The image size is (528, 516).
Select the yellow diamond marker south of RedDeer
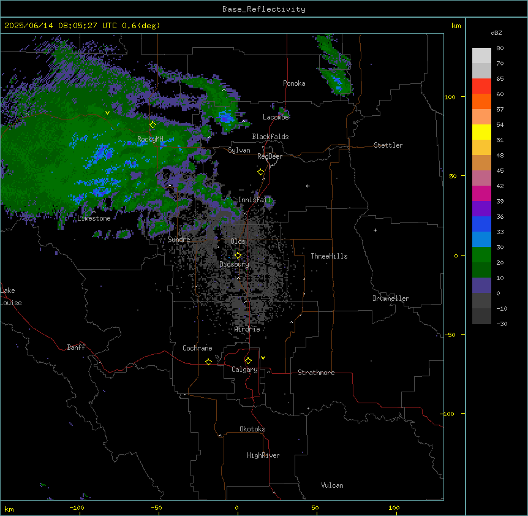click(261, 172)
